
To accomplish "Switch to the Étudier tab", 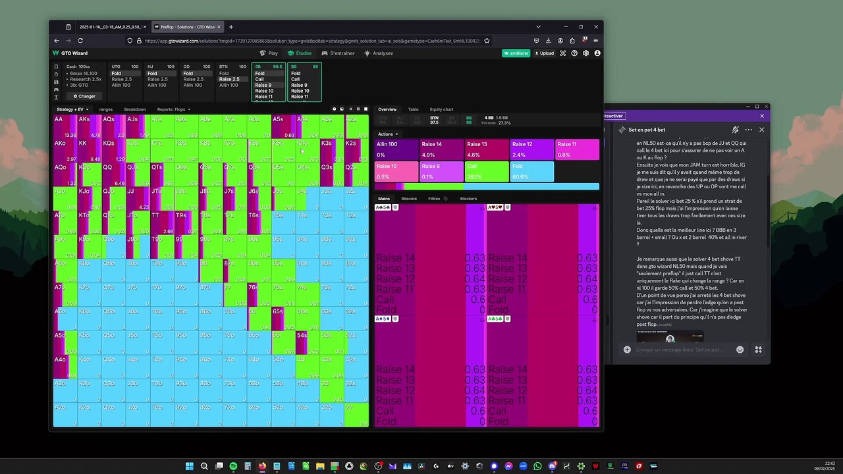I will click(300, 53).
